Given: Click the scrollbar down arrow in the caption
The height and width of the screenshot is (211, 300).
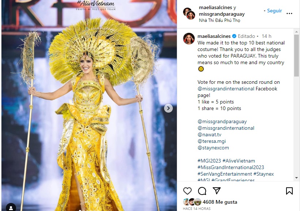Looking at the screenshot, I should tap(296, 178).
